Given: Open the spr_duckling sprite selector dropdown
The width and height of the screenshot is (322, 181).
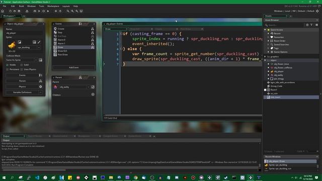Looking at the screenshot, I should tap(39, 47).
